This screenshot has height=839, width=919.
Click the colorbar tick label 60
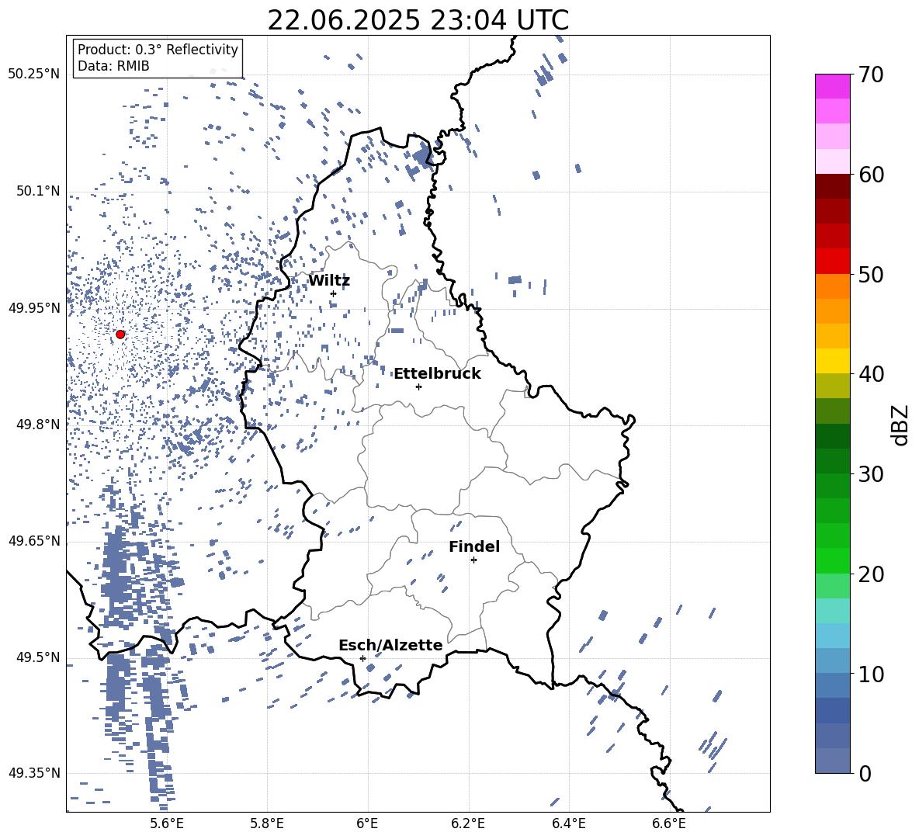pyautogui.click(x=871, y=175)
